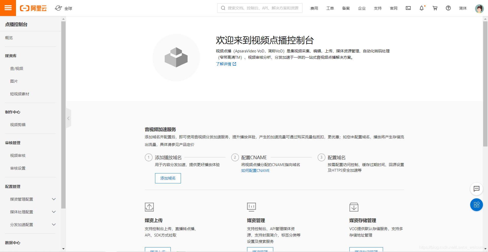Click the 媒资管理 card title
The width and height of the screenshot is (488, 252).
pos(256,220)
